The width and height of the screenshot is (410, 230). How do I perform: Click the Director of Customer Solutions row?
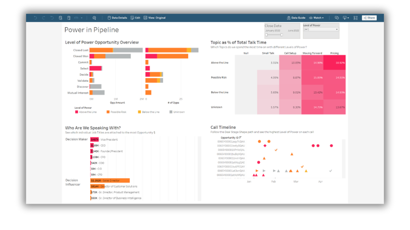[114, 187]
